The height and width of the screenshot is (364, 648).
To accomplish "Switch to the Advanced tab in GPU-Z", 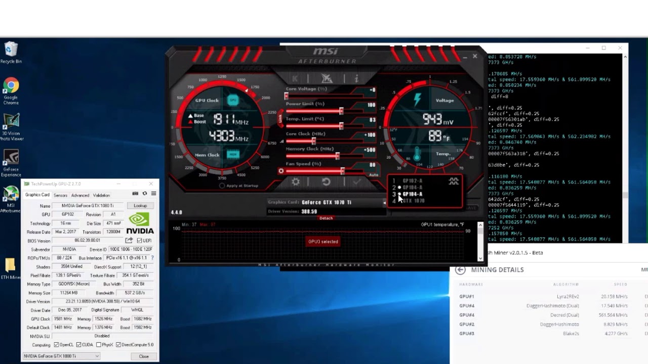I will pos(80,195).
